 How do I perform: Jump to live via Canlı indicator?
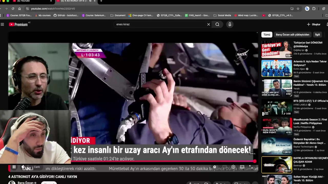37,167
